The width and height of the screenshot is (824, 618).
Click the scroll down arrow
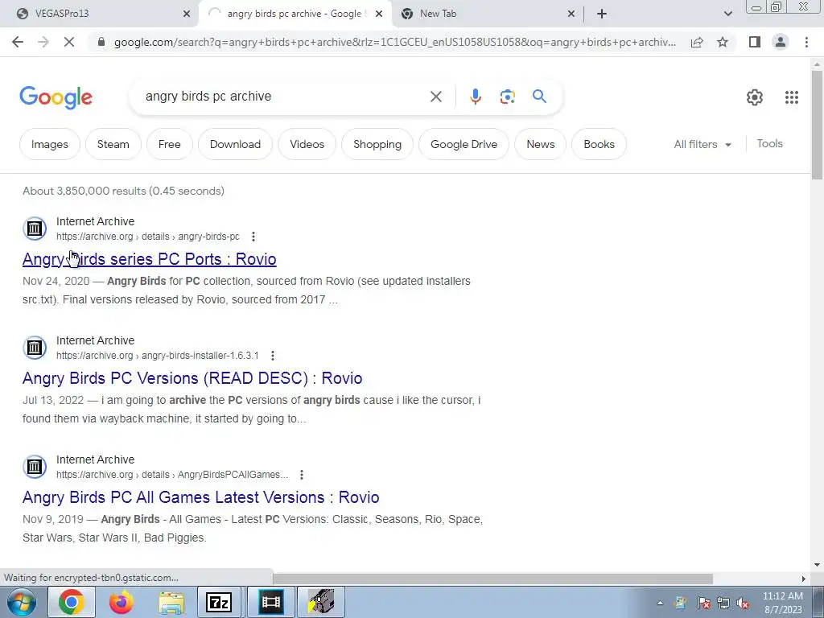click(x=818, y=565)
